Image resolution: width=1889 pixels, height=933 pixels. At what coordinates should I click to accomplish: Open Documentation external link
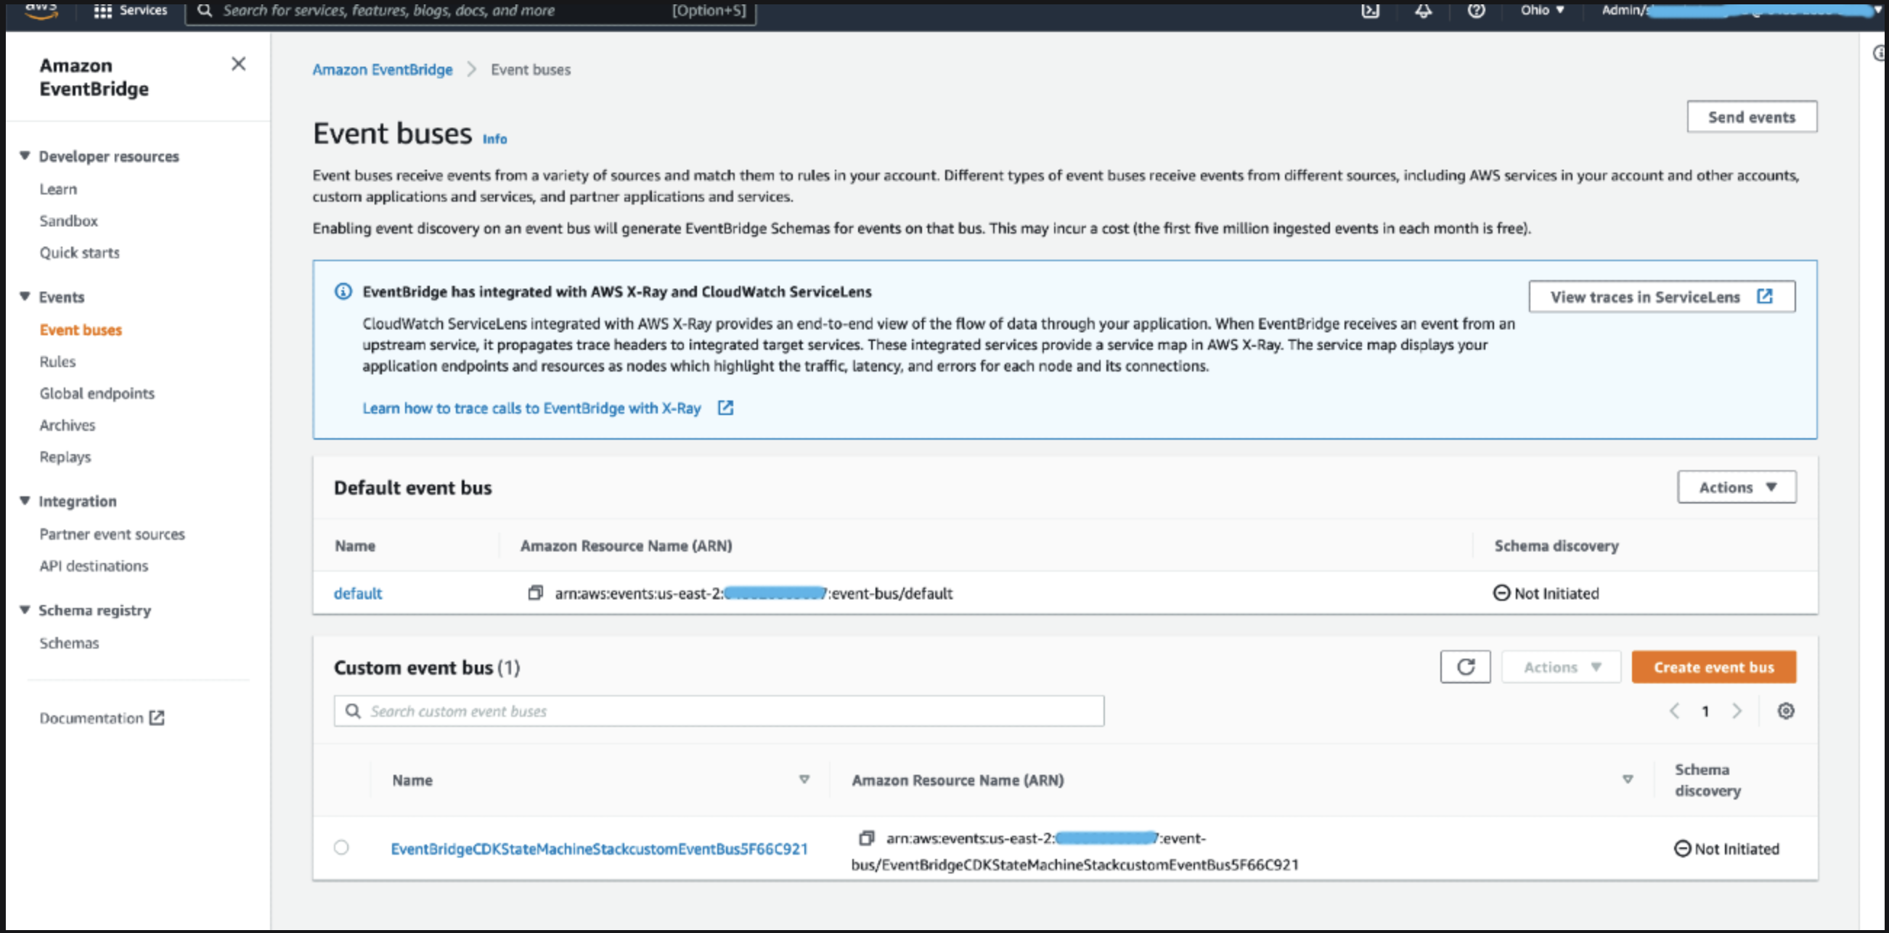tap(102, 718)
